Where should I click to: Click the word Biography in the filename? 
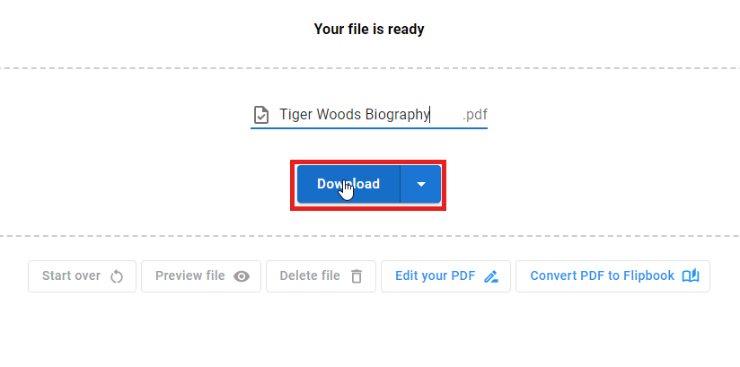398,115
